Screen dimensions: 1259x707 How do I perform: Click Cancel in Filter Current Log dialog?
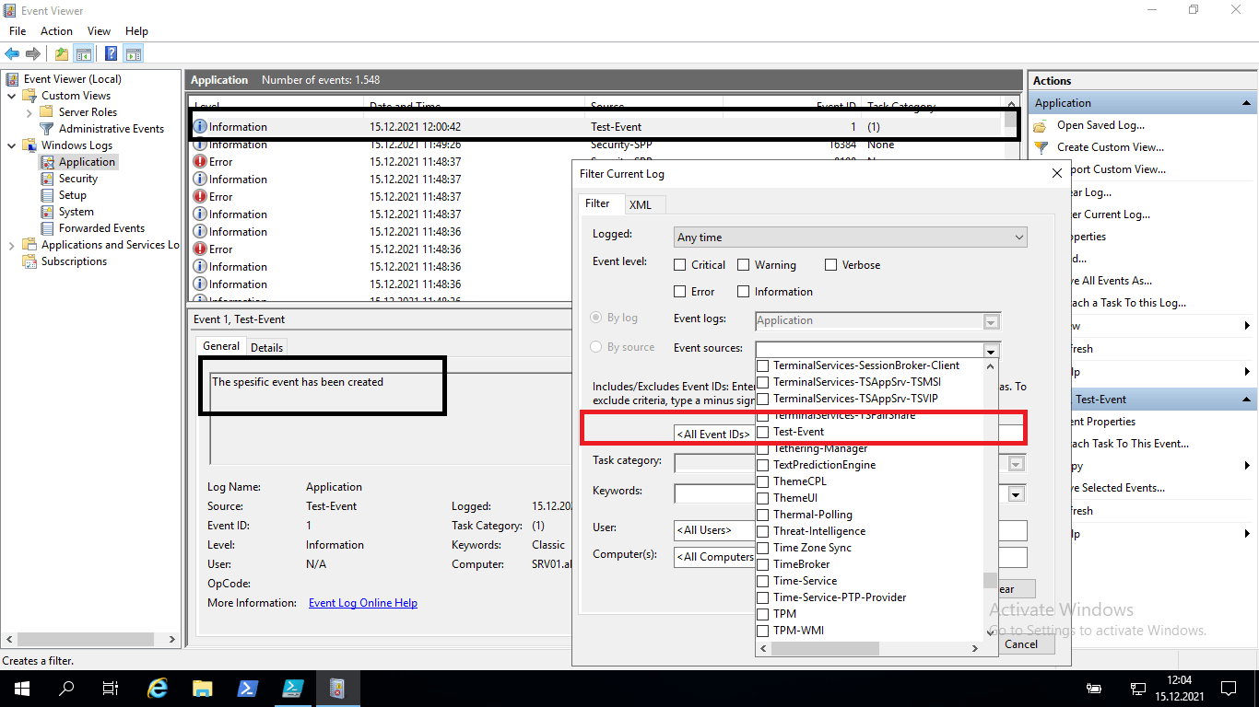pos(1020,644)
